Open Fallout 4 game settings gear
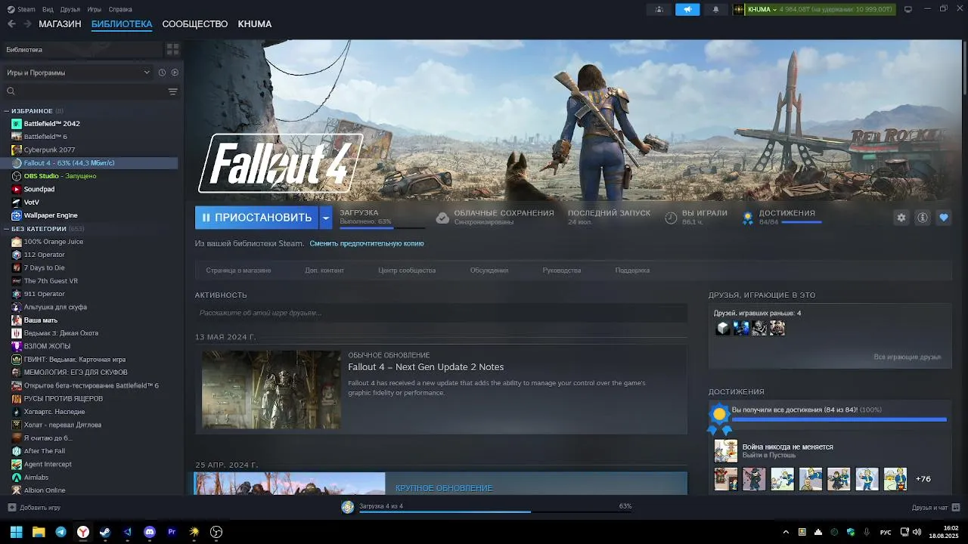This screenshot has height=544, width=968. point(901,218)
